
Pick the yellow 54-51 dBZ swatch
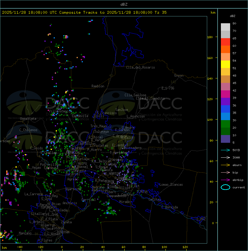pos(225,64)
